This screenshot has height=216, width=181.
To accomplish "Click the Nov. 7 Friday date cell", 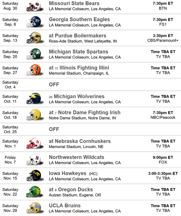I will pos(10,160).
